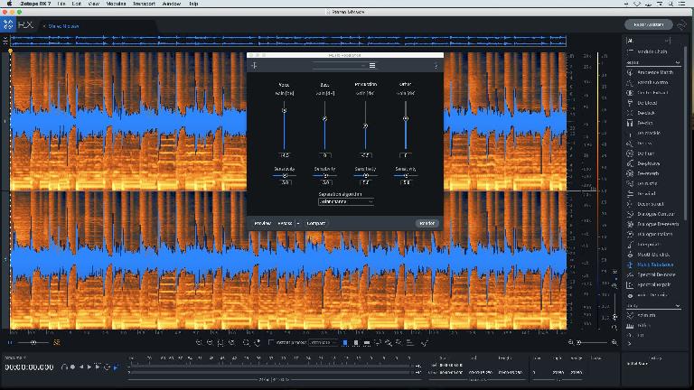Viewport: 694px width, 390px height.
Task: Open the module filter dropdown above list
Action: [649, 41]
